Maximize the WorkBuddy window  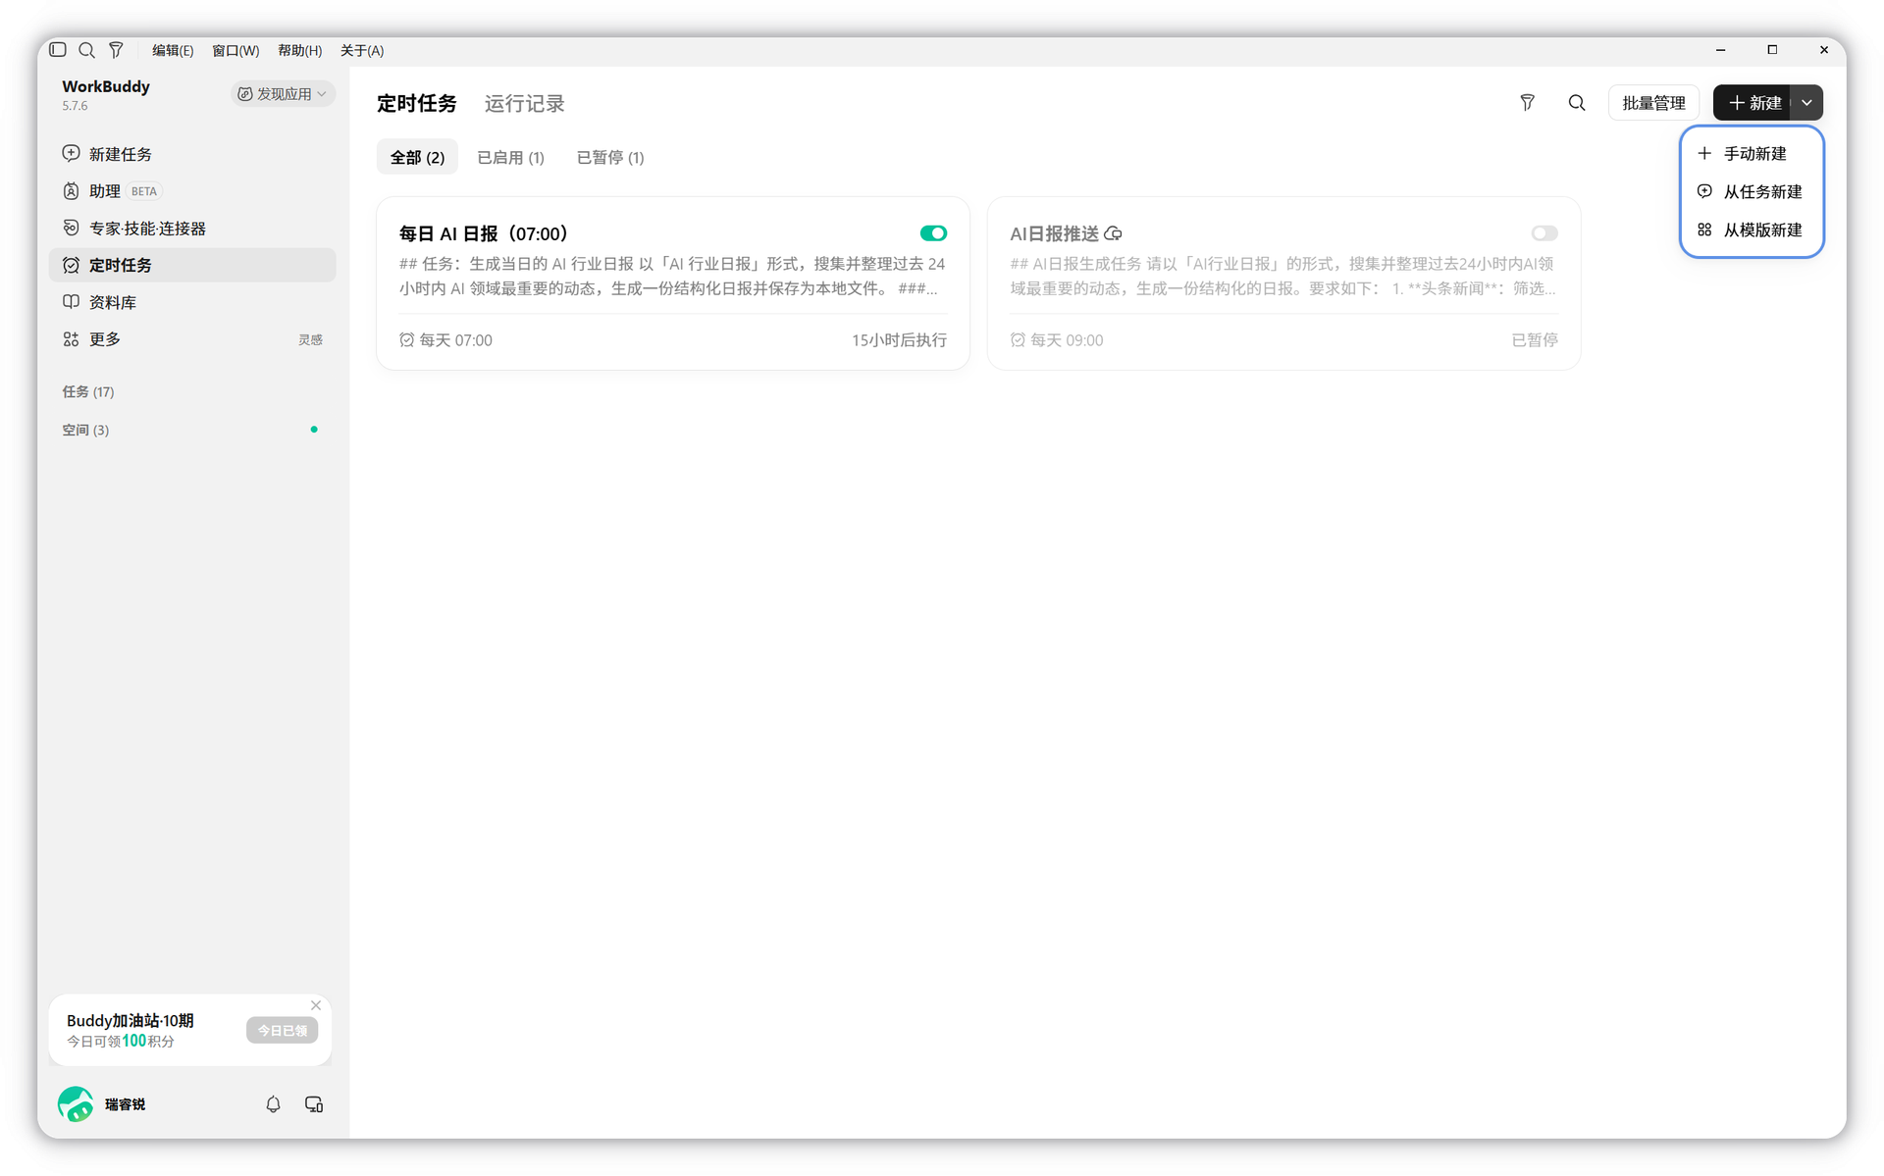click(1772, 50)
